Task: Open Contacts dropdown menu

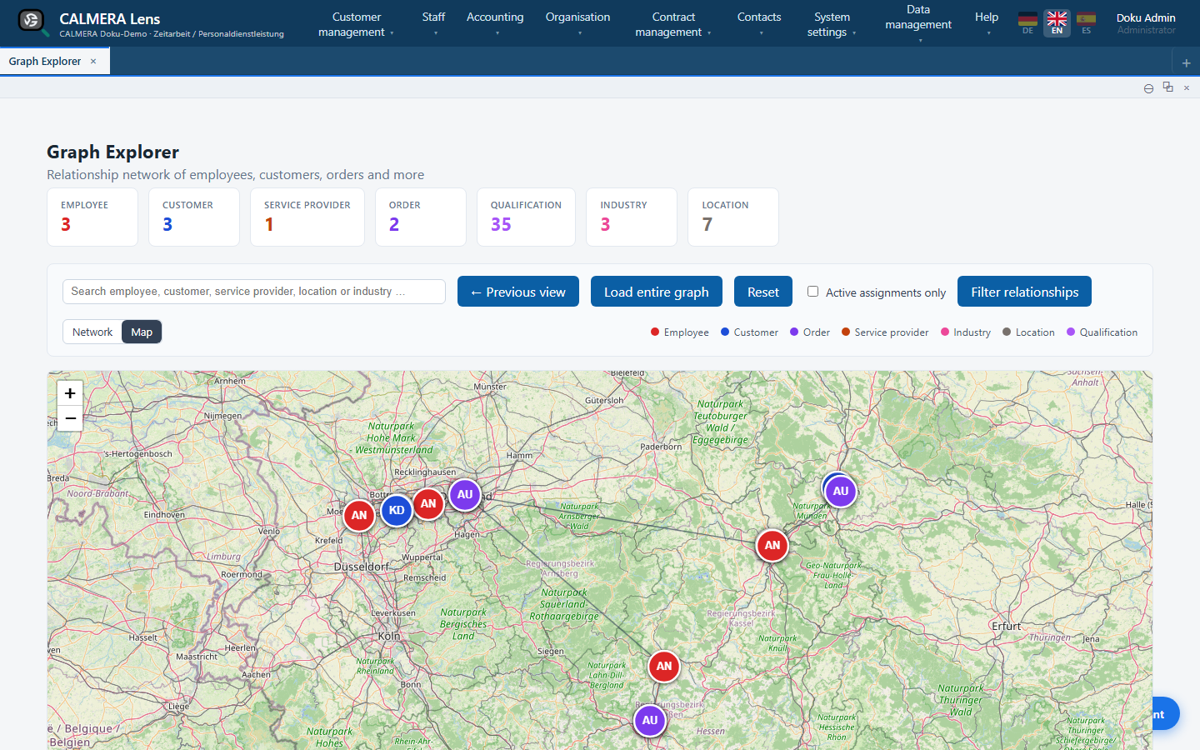Action: (x=759, y=24)
